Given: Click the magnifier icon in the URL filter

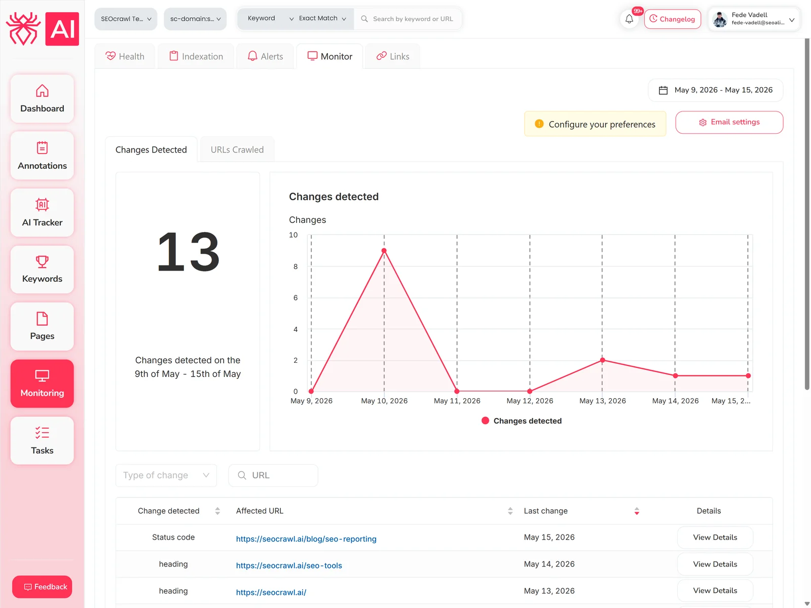Looking at the screenshot, I should pos(242,475).
